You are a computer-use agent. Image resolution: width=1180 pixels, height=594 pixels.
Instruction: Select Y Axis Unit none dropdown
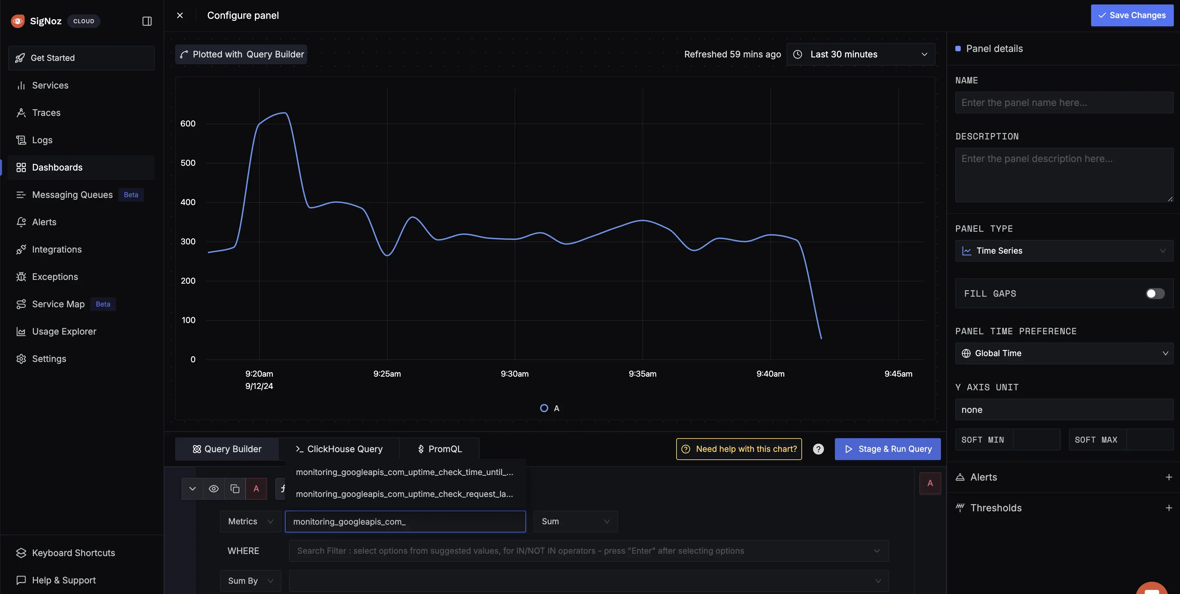[1061, 409]
